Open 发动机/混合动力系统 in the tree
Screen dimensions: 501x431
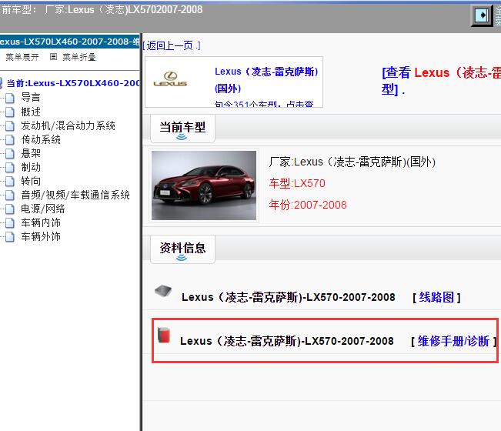pos(68,125)
